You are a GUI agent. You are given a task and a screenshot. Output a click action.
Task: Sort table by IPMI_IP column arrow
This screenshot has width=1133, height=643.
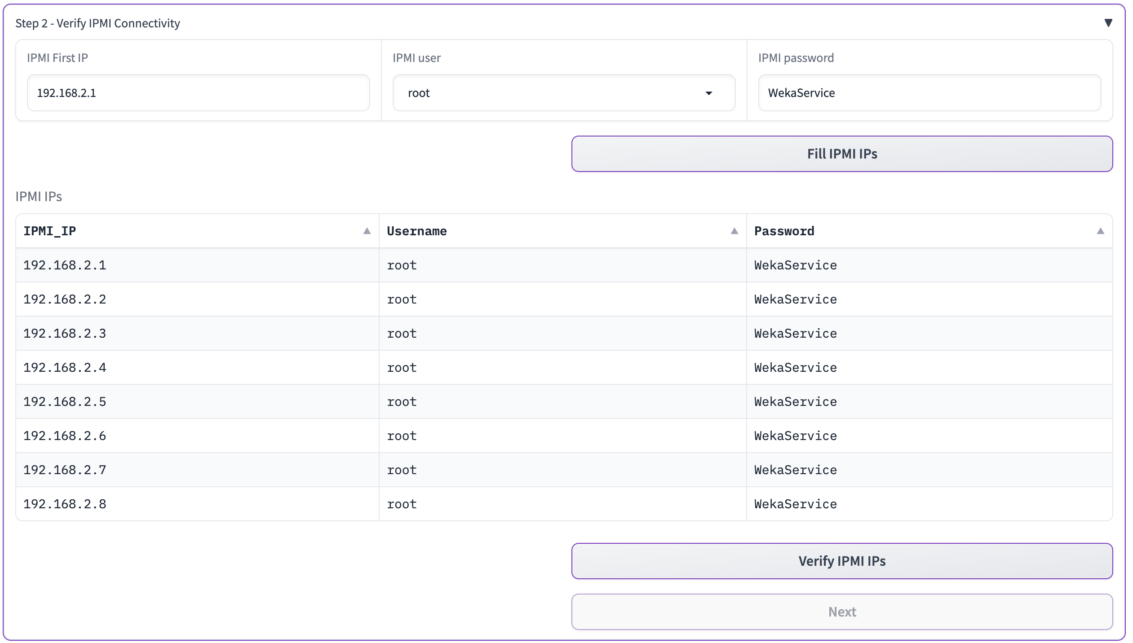367,231
